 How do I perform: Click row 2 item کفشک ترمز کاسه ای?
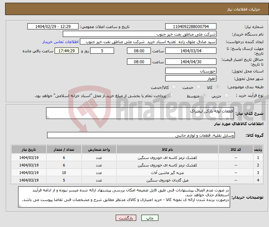pos(167,165)
